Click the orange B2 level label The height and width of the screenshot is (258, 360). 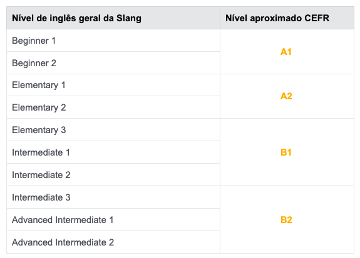click(x=286, y=219)
